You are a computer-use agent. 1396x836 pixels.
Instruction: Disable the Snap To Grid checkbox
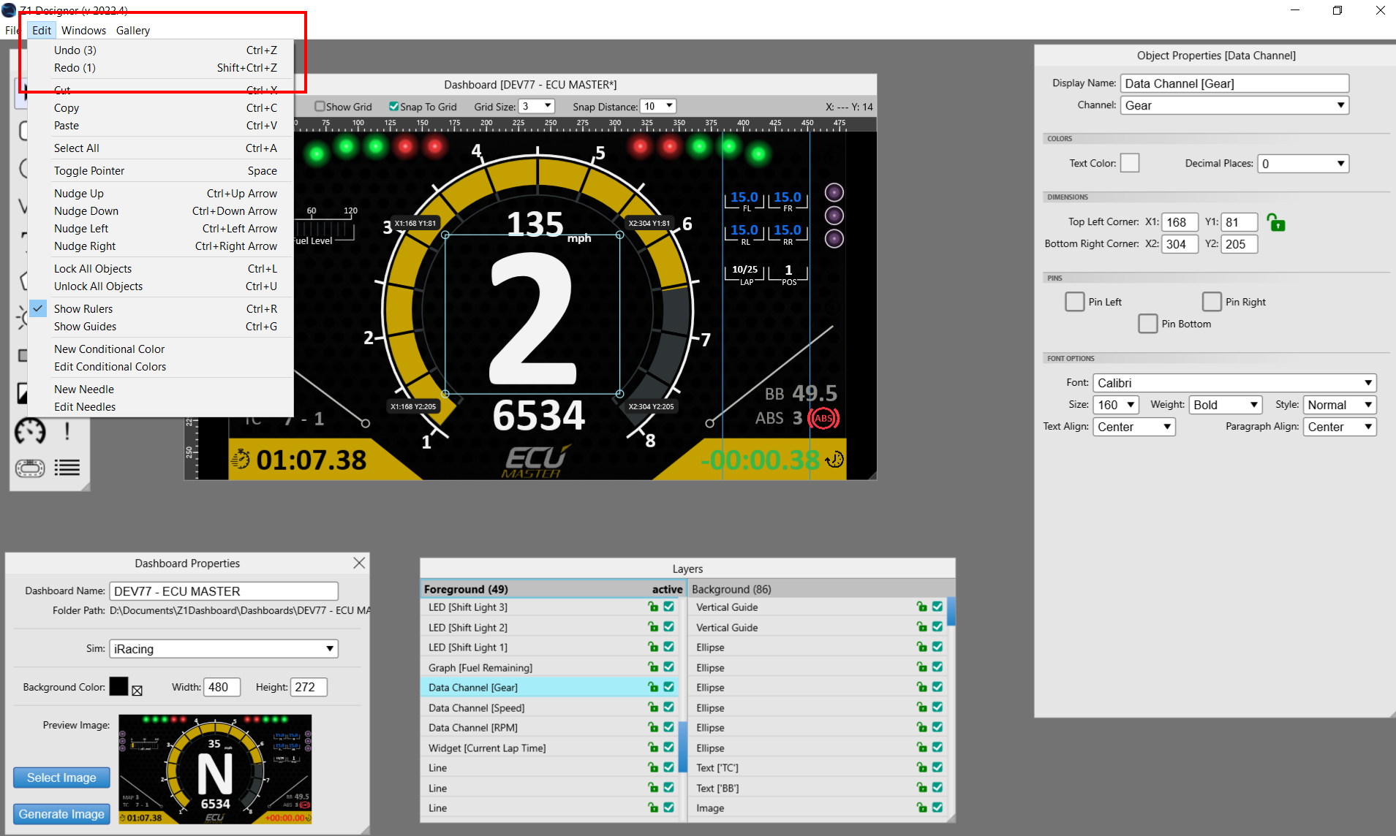point(393,107)
